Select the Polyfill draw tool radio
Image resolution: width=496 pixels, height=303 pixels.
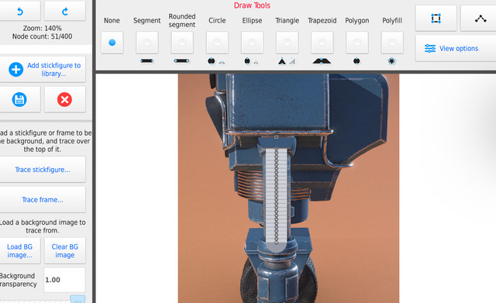click(392, 43)
